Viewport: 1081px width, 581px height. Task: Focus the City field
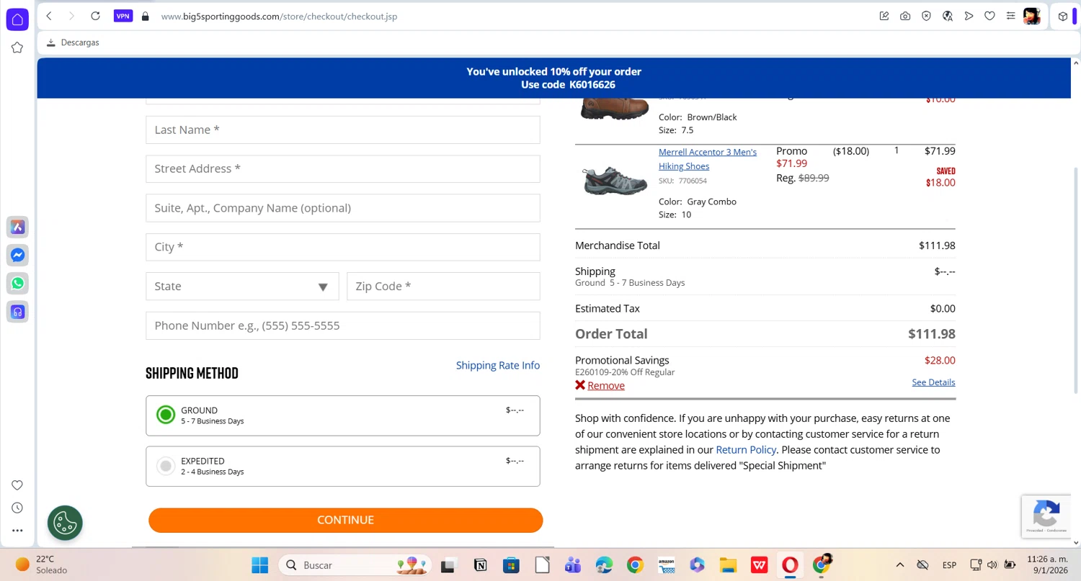[343, 247]
